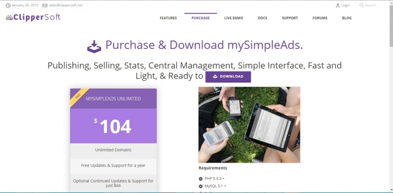Click the gear icon next to MySQL 5.1
The image size is (393, 193).
click(x=200, y=186)
